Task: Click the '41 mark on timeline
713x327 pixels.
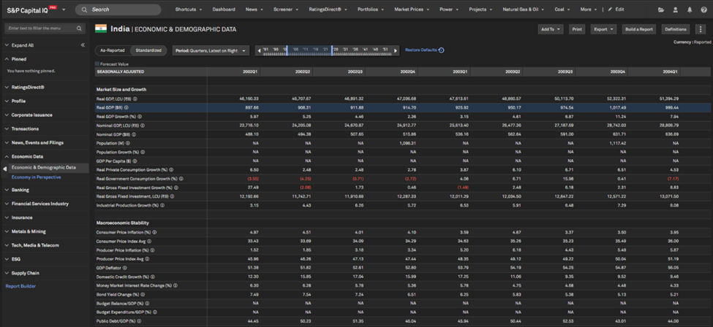Action: coord(365,49)
